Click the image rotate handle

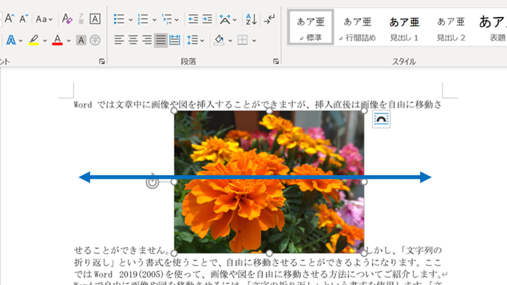click(151, 183)
